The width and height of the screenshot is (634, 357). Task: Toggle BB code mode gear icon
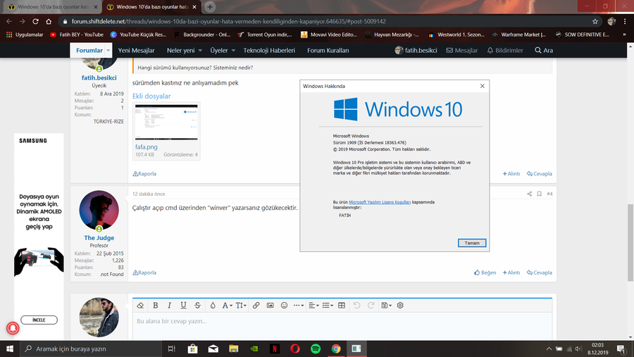click(x=400, y=306)
